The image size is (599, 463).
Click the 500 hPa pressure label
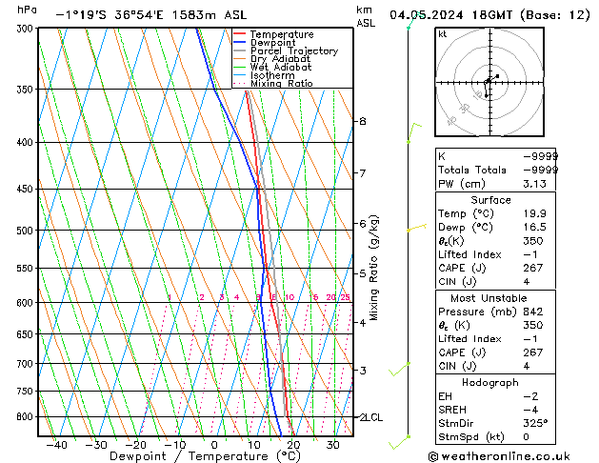pos(27,231)
